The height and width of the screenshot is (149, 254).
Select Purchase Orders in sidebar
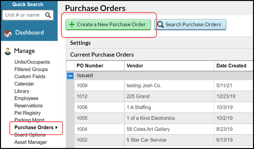pos(34,128)
